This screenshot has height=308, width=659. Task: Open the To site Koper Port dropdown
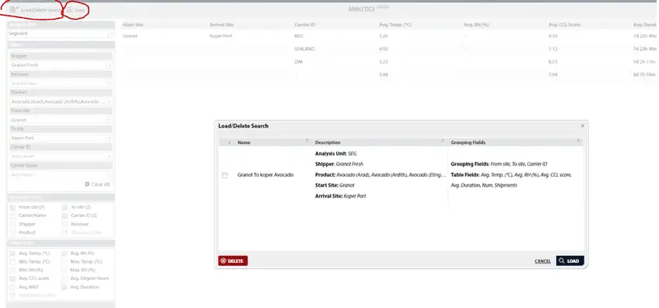pyautogui.click(x=61, y=138)
